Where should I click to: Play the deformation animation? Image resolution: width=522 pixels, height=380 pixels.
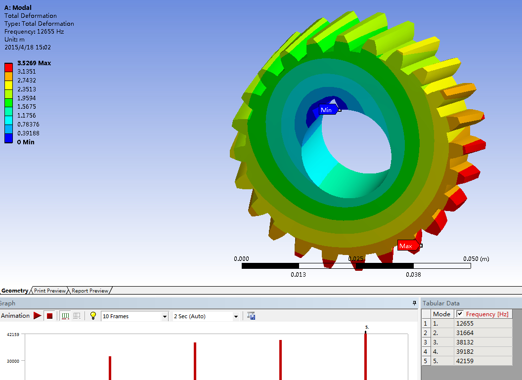[x=37, y=315]
